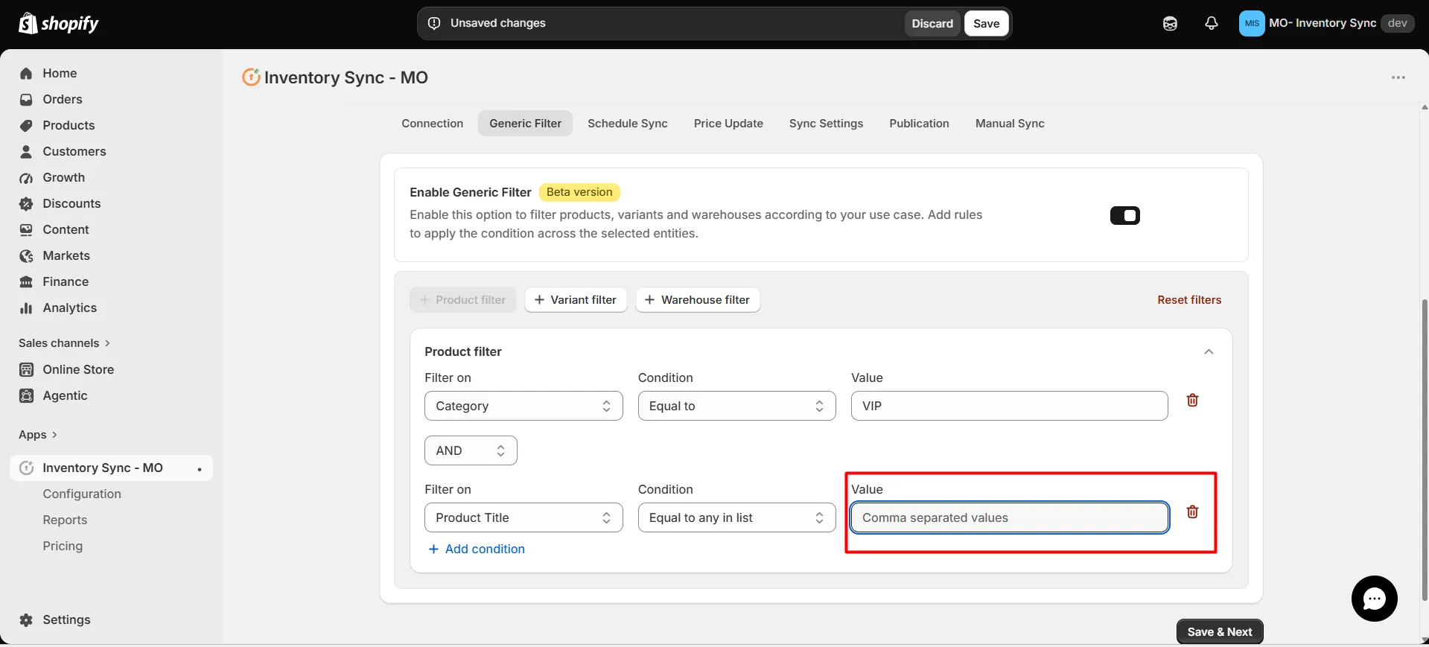Click the Comma separated values input

click(1009, 517)
